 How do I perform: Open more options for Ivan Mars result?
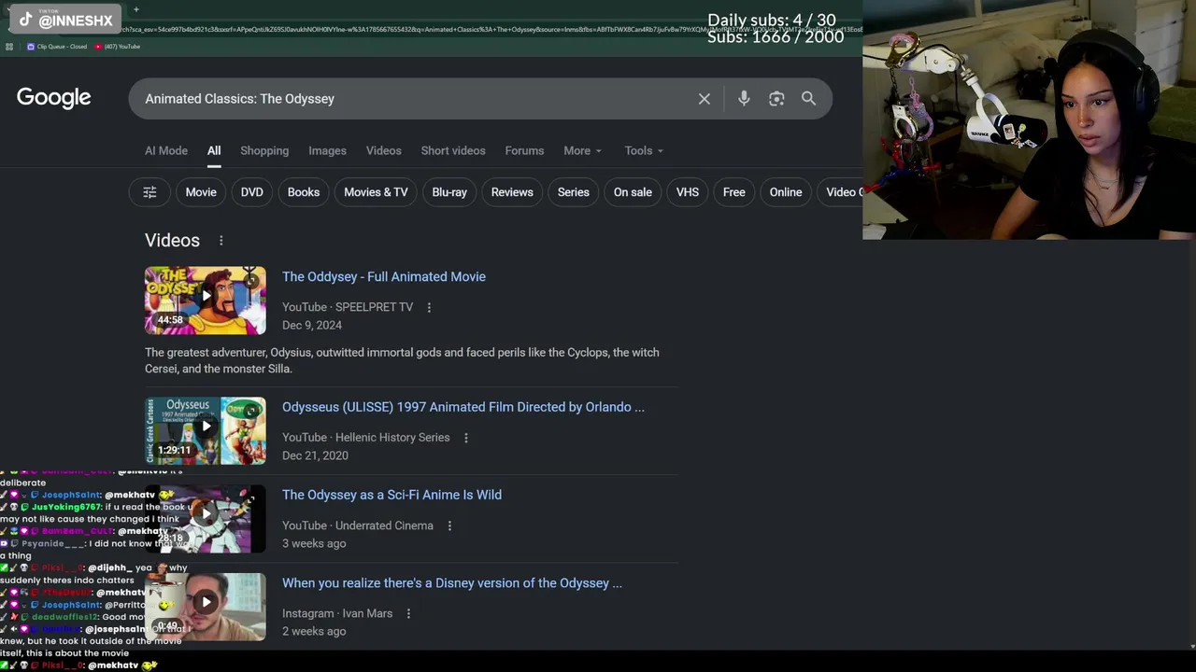click(x=408, y=613)
